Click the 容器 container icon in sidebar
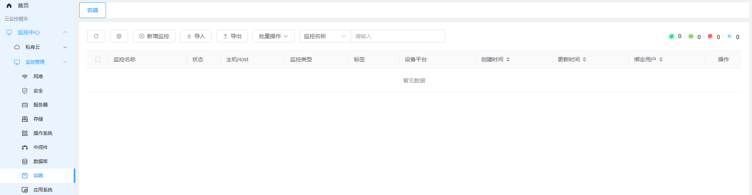Screen dimensions: 752x195 25,176
